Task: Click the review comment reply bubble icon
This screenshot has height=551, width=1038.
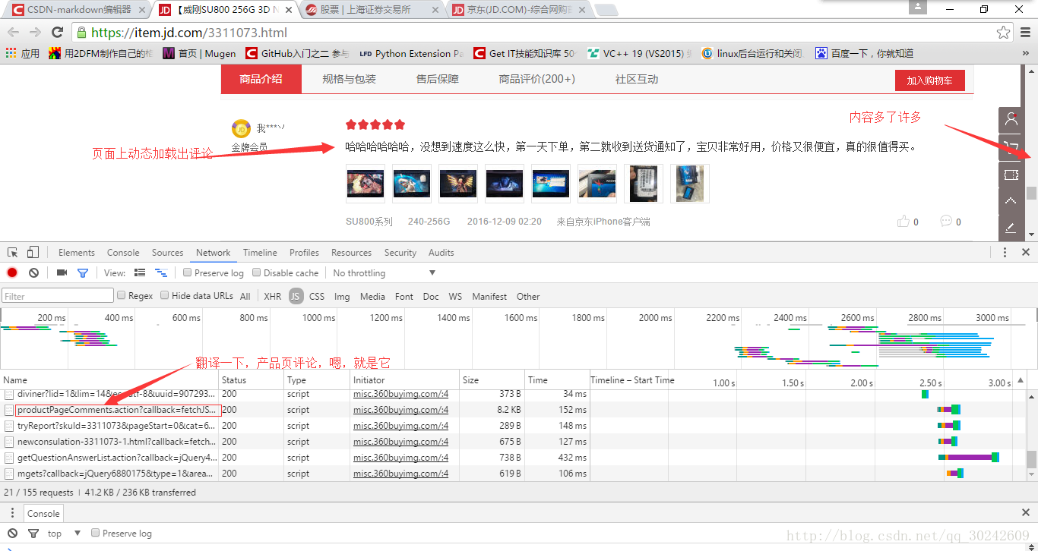Action: 946,222
